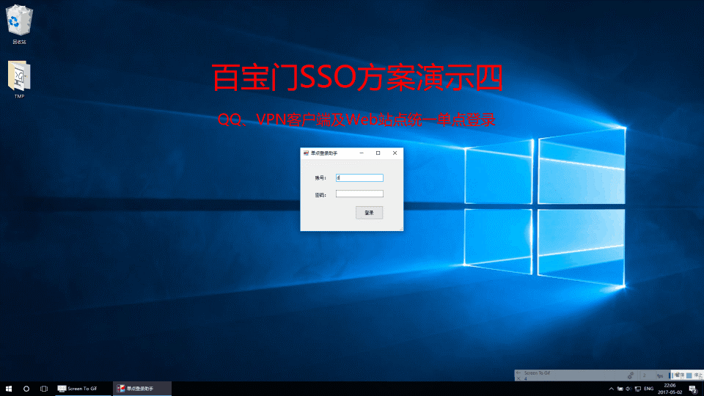Click the 登录 login button
The image size is (704, 396).
coord(369,213)
